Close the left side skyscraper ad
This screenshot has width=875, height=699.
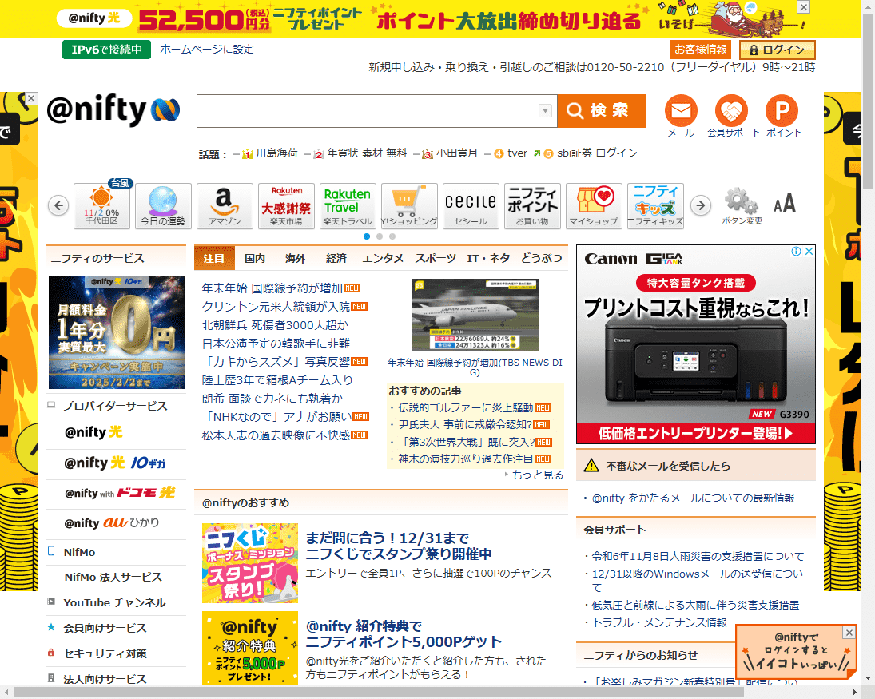click(x=31, y=98)
